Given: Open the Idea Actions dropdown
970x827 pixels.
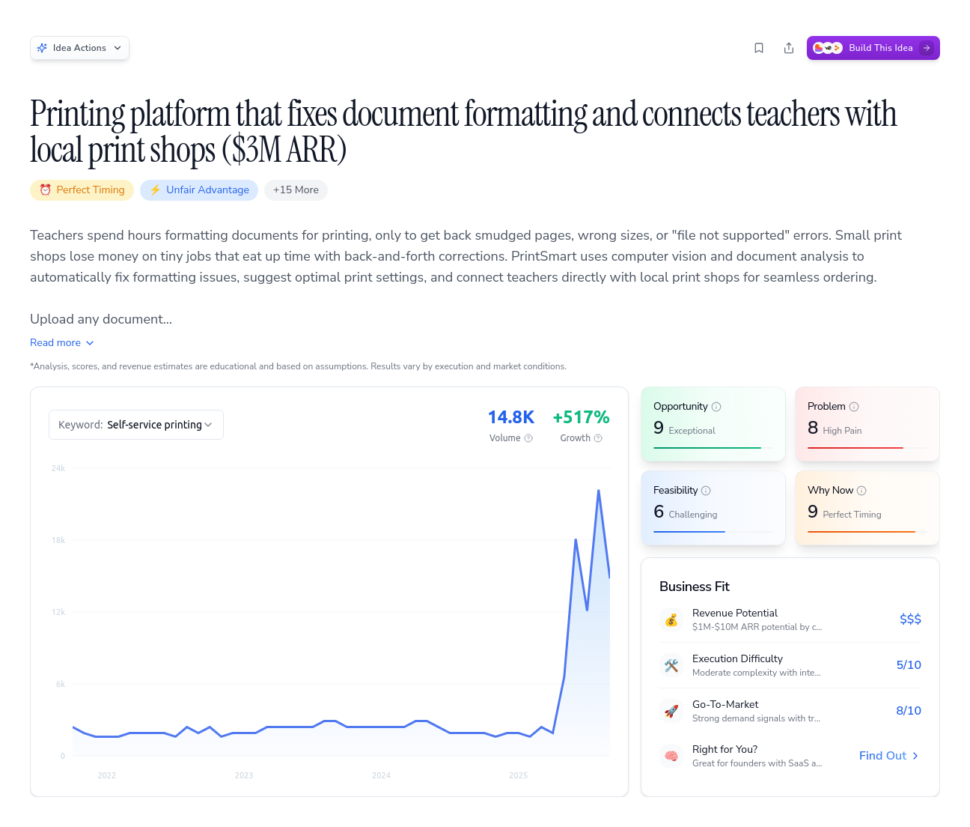Looking at the screenshot, I should click(79, 47).
